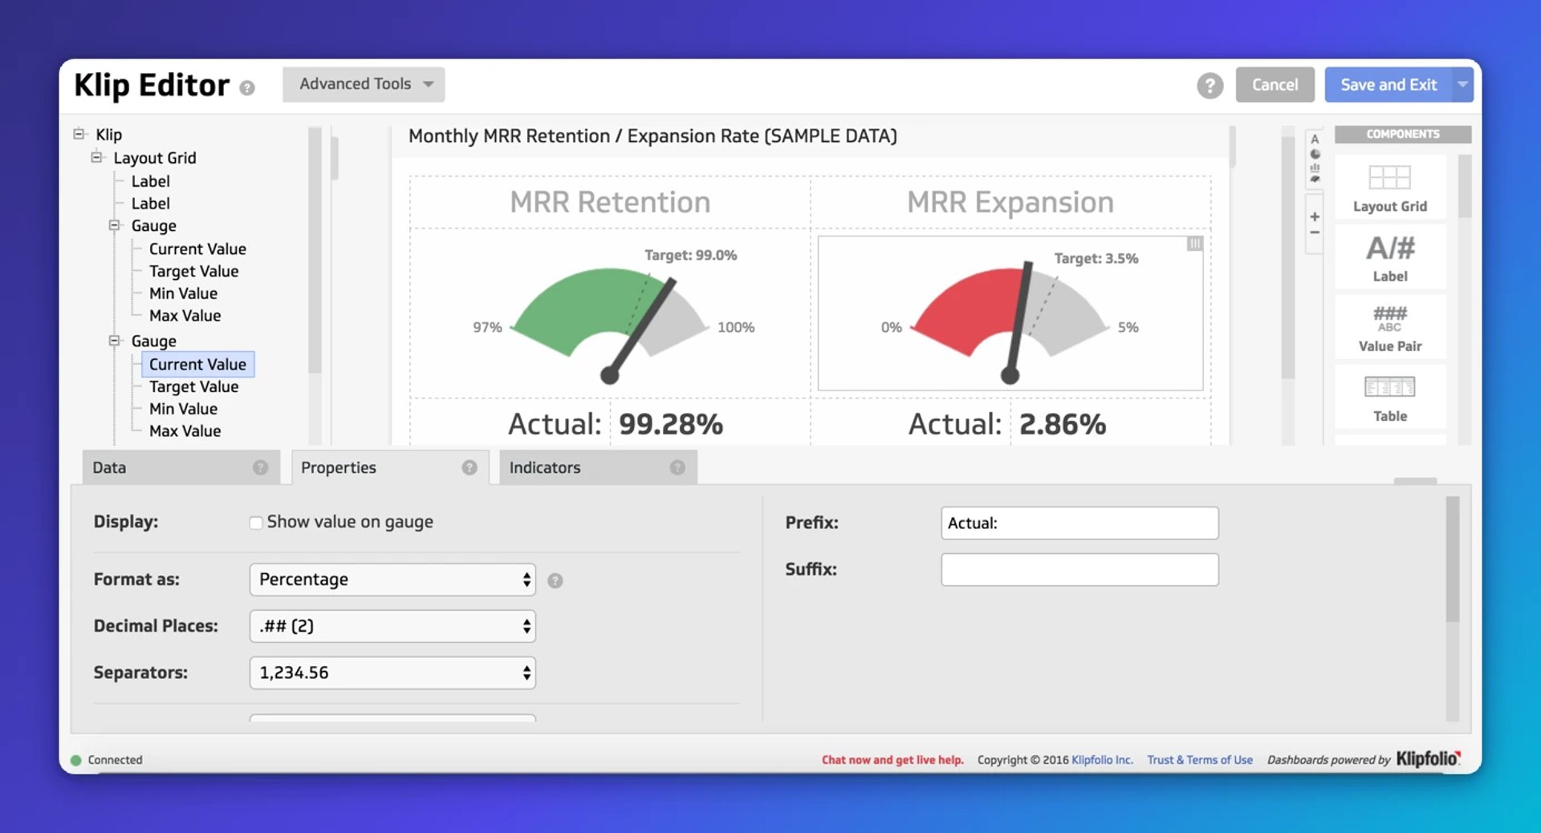Click the green Connected status indicator

pyautogui.click(x=76, y=760)
